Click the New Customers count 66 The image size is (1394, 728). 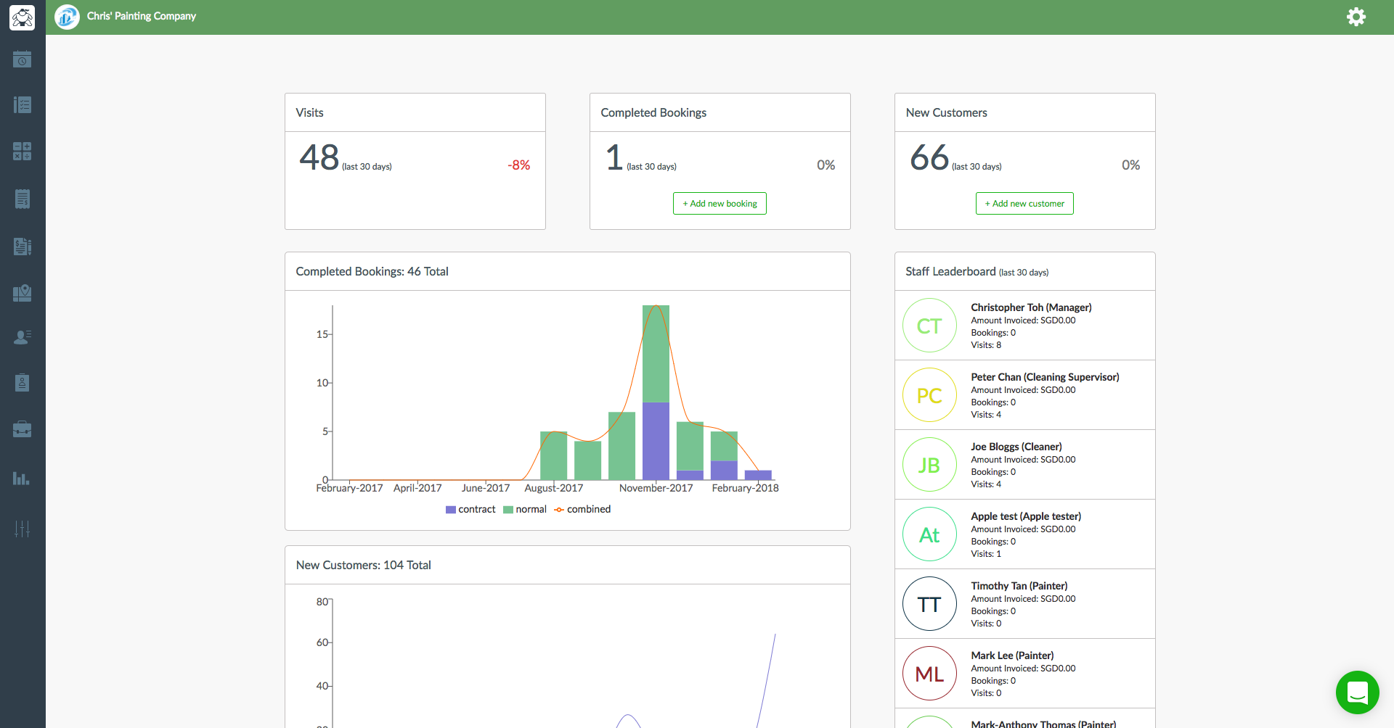point(929,157)
